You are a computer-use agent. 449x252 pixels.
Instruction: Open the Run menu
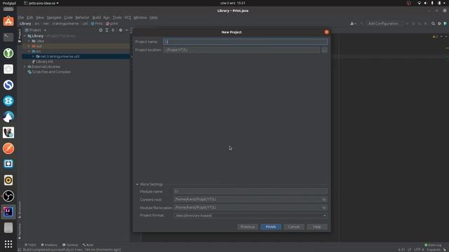coord(107,17)
